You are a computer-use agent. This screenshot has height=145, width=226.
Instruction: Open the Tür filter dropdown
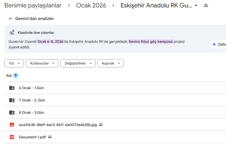[x=14, y=63]
